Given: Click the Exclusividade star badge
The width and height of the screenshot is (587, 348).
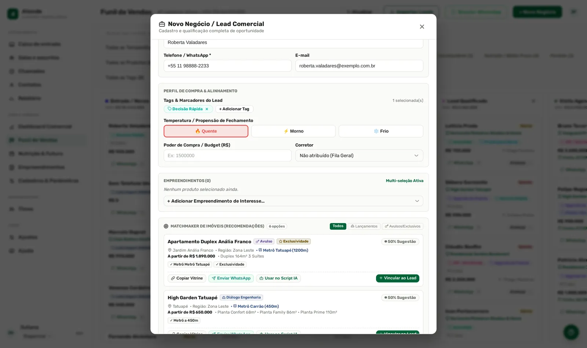Looking at the screenshot, I should point(293,241).
